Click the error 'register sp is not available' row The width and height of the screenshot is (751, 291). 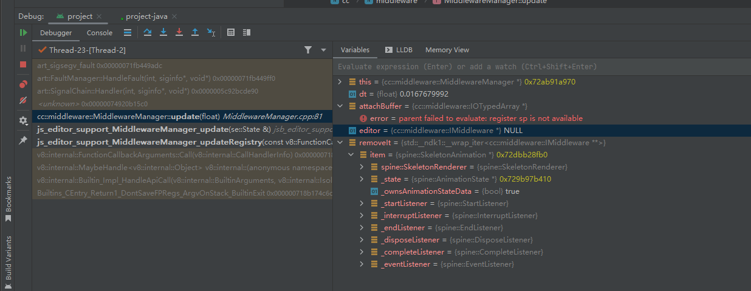542,118
